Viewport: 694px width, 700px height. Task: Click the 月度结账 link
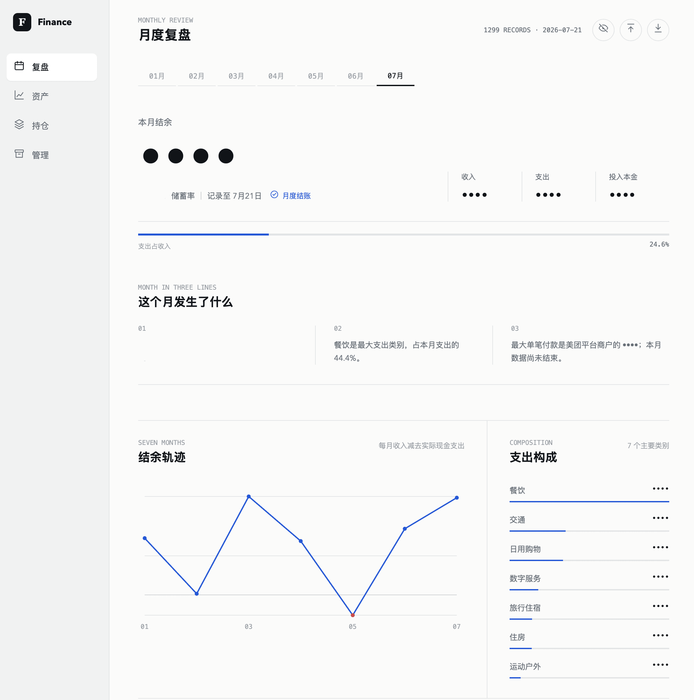296,196
